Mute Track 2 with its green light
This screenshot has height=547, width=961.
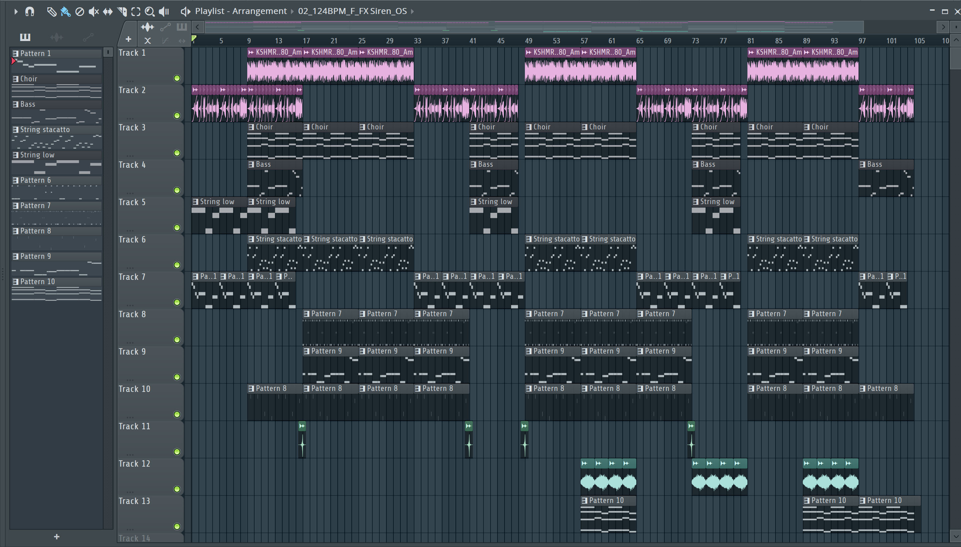(x=177, y=115)
